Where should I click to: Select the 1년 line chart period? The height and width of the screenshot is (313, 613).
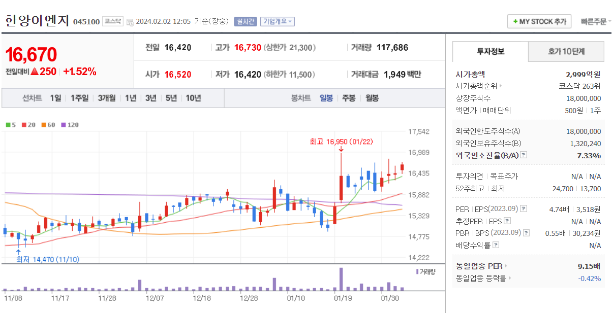tap(131, 98)
